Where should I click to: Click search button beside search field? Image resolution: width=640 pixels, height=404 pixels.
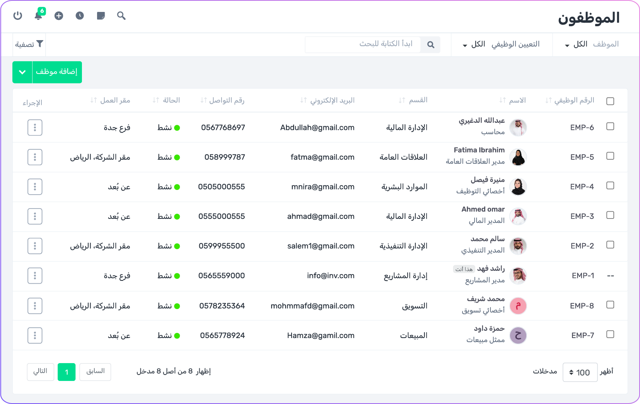(x=430, y=44)
